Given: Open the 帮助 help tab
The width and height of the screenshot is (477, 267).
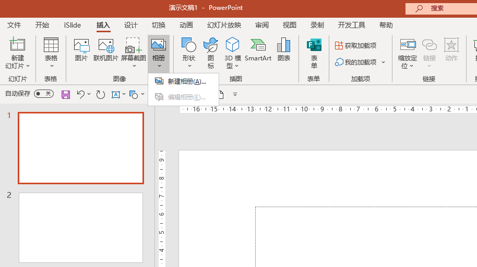Looking at the screenshot, I should (x=386, y=25).
